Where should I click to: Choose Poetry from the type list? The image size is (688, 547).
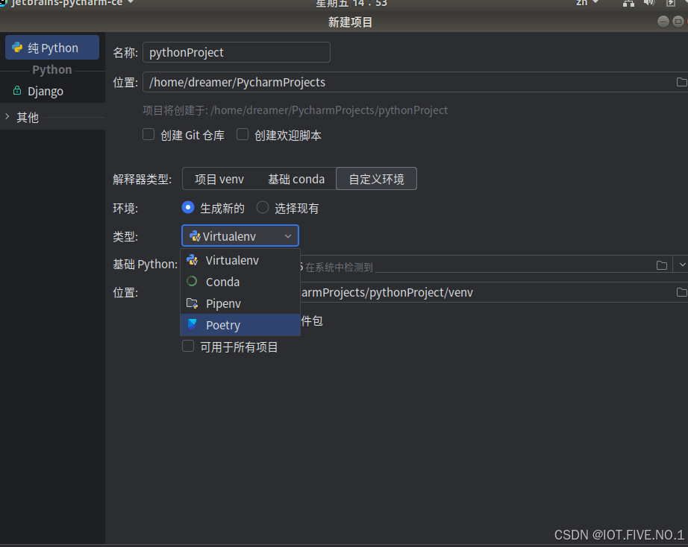pos(240,325)
